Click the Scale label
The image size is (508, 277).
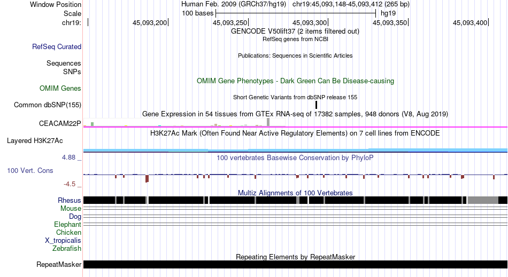coord(72,13)
